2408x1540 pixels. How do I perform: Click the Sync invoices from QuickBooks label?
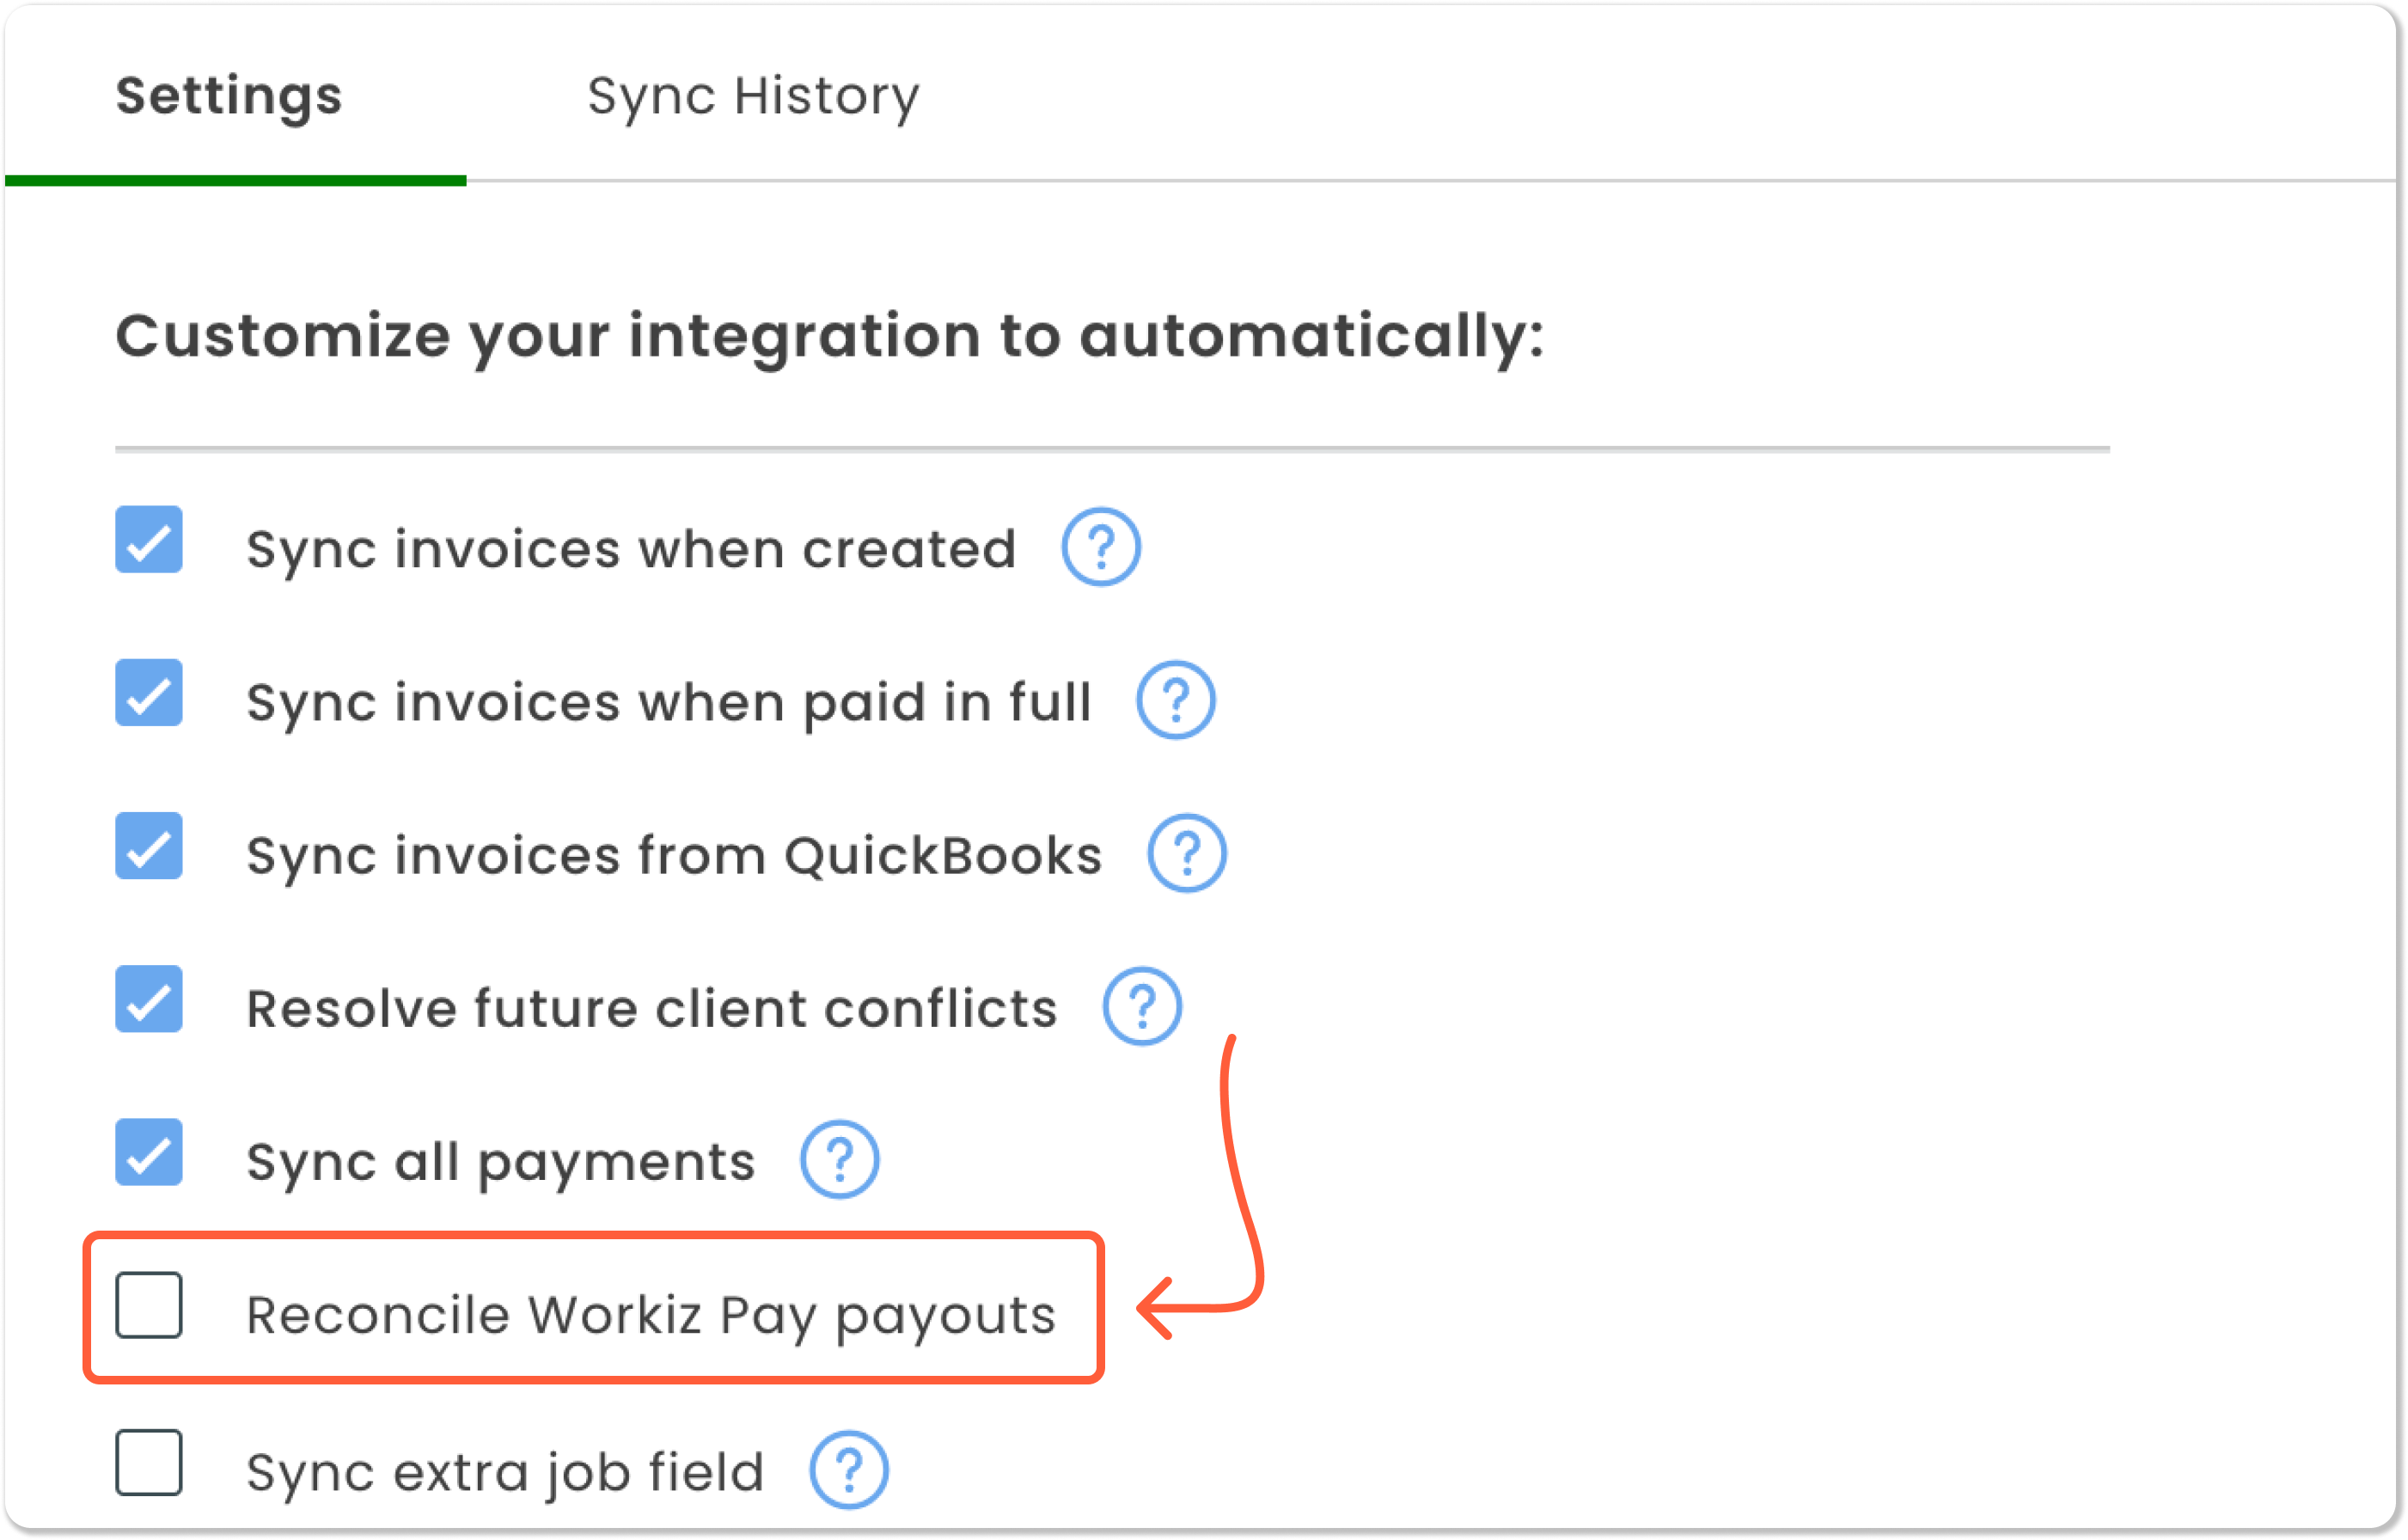point(674,856)
